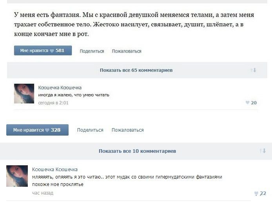Click Пожаловаться next to the 328 likes button
Screen dimensions: 272x202
pos(127,130)
